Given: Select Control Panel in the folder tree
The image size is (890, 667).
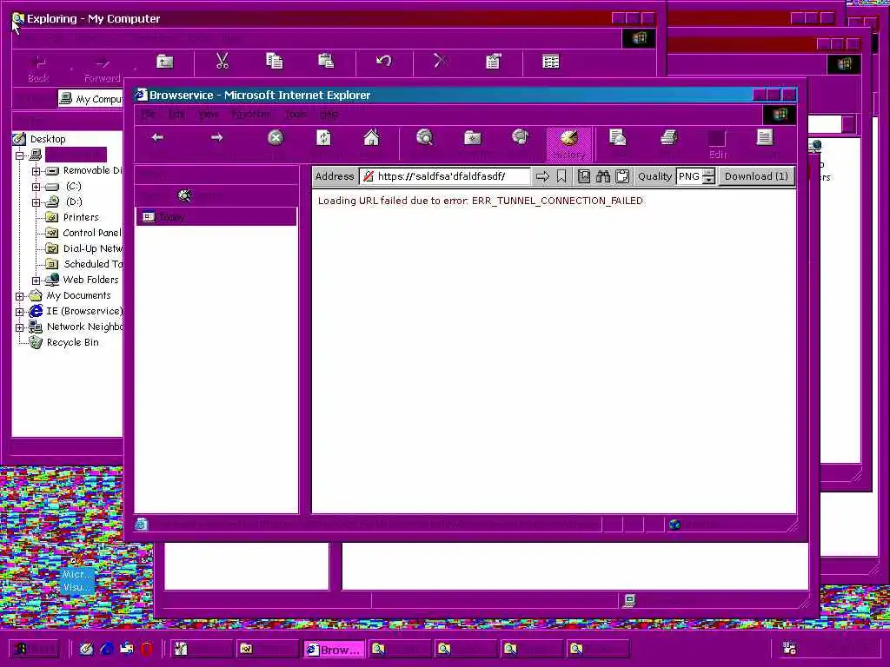Looking at the screenshot, I should [91, 233].
